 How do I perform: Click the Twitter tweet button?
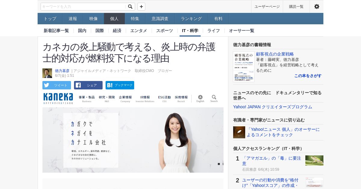57,85
